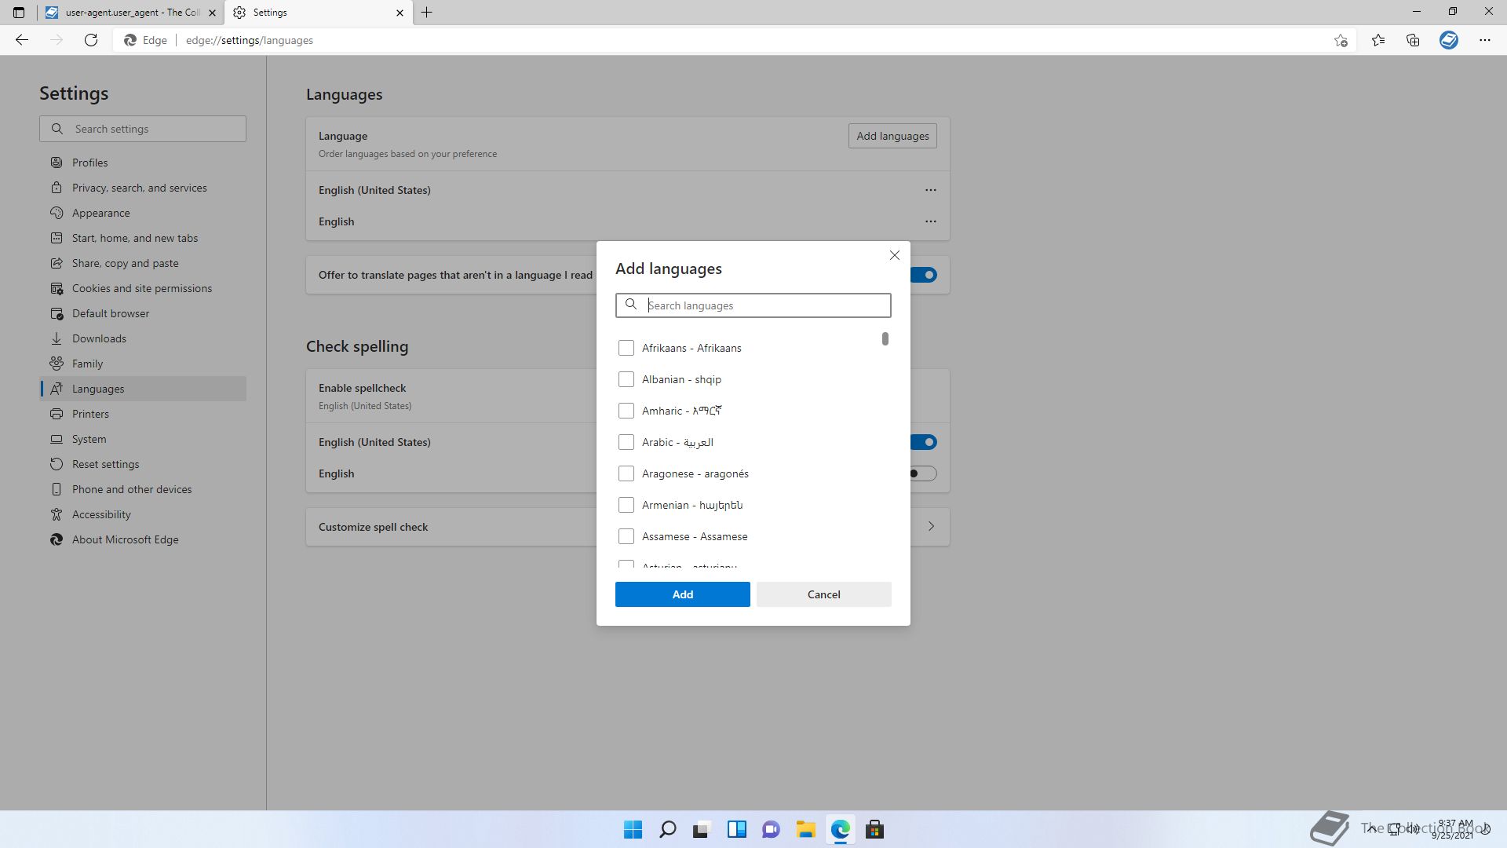The image size is (1507, 848).
Task: Click the Add languages button
Action: pos(892,136)
